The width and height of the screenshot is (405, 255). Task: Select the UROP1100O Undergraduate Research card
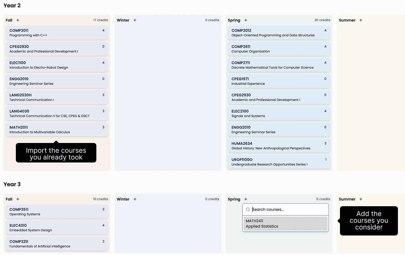pyautogui.click(x=279, y=162)
